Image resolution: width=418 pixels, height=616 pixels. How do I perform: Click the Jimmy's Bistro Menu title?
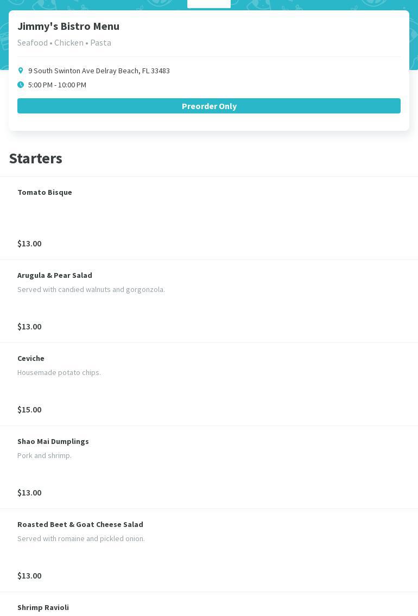[x=68, y=26]
